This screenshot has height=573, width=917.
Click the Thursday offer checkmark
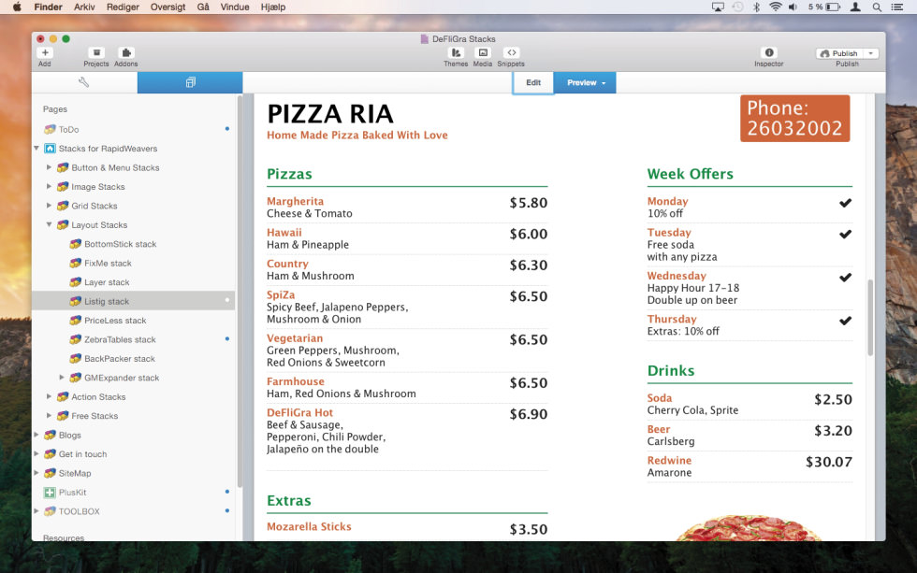[x=846, y=321]
